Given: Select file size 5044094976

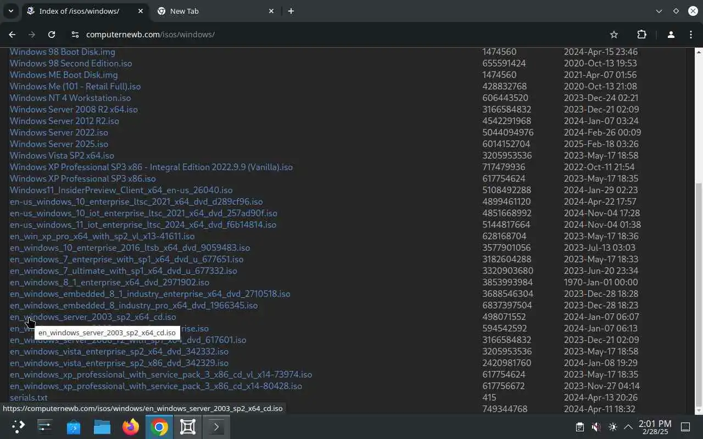Looking at the screenshot, I should tap(508, 132).
